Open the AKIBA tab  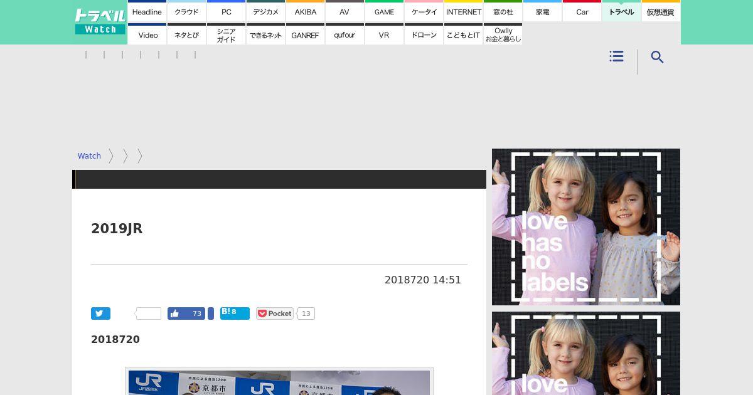click(x=305, y=11)
